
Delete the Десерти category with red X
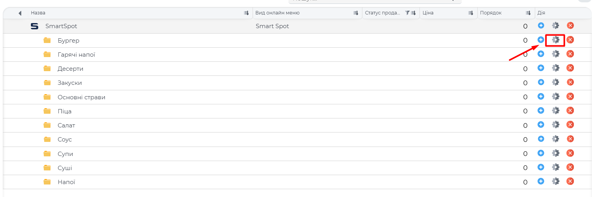570,68
